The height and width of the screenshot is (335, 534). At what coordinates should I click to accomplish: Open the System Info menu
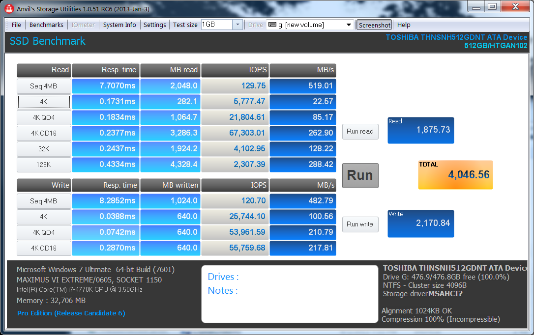tap(119, 25)
